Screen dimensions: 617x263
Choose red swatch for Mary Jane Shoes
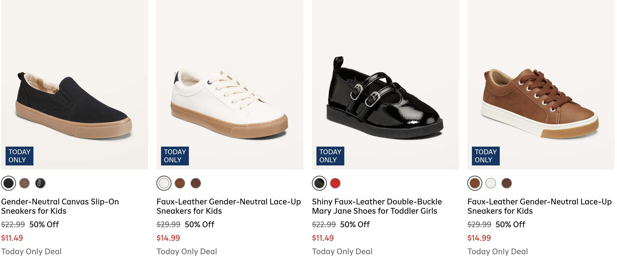(x=335, y=183)
